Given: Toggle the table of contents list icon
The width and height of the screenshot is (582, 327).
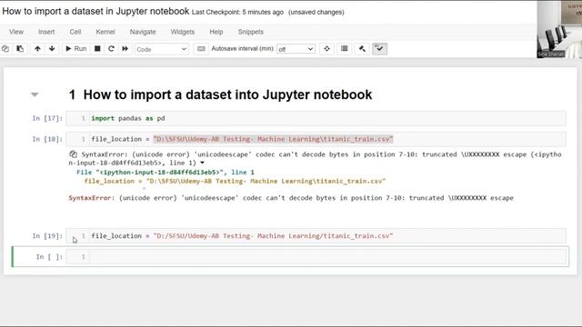Looking at the screenshot, I should 345,48.
